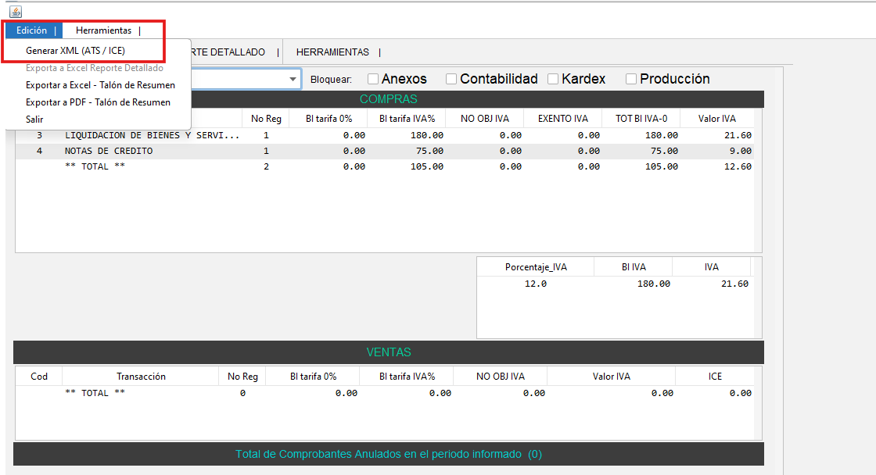Click the Valor IVA column header in Compras
876x475 pixels.
tap(716, 119)
